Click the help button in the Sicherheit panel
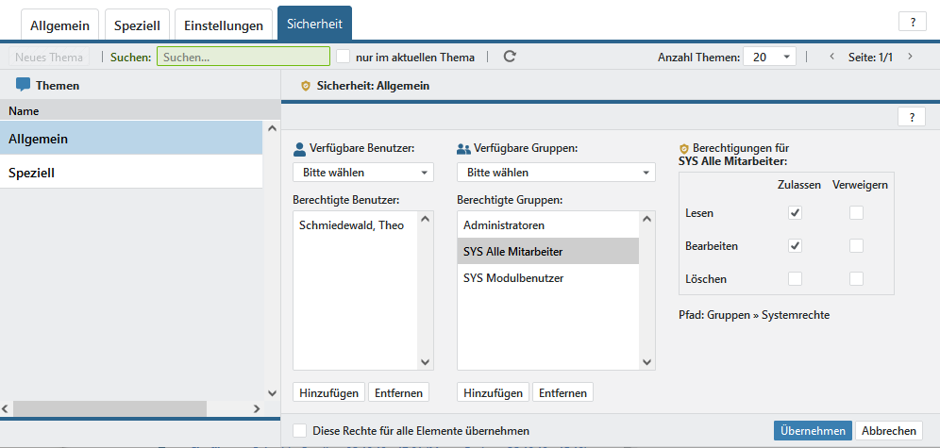Viewport: 940px width, 448px height. click(x=912, y=117)
